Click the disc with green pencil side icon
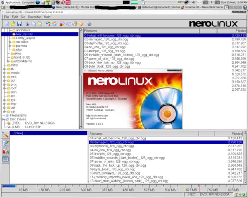 click(5, 143)
